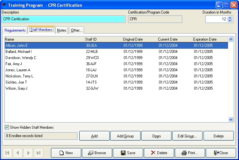Open the Notes tab
The image size is (239, 160).
pos(62,30)
